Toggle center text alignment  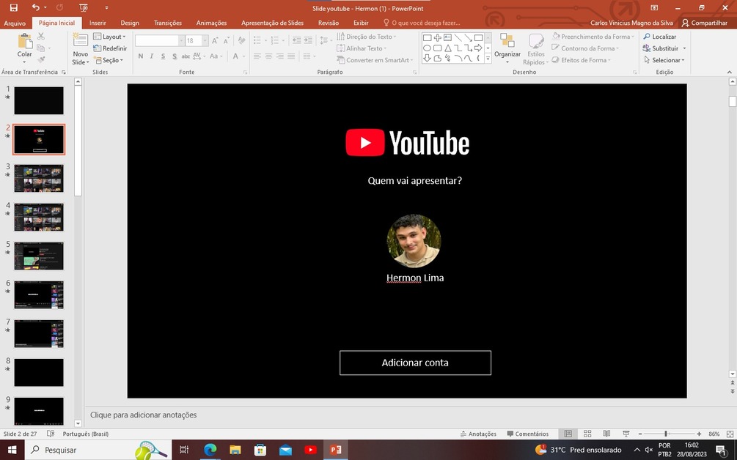coord(268,56)
